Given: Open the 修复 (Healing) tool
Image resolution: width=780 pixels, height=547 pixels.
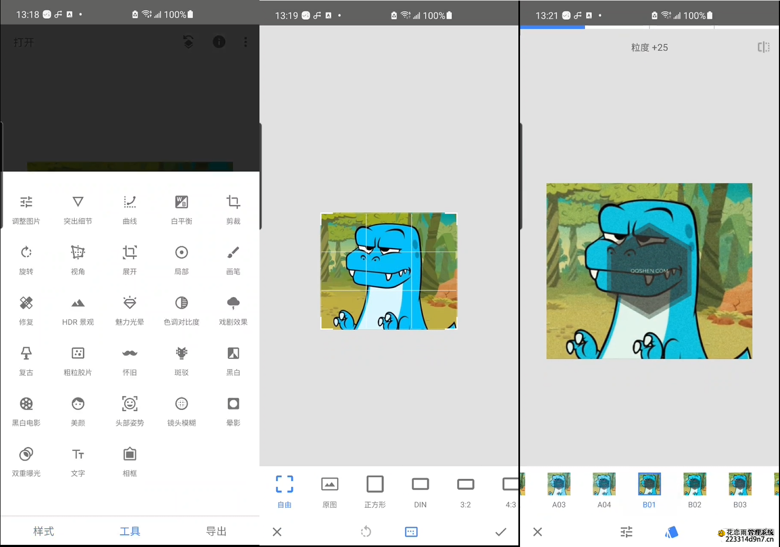Looking at the screenshot, I should click(26, 310).
